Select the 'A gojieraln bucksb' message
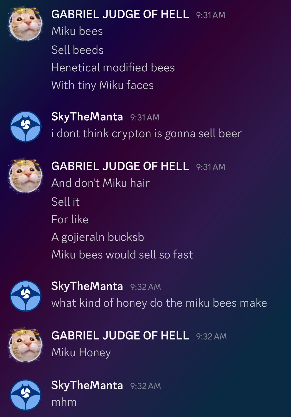The width and height of the screenshot is (291, 417). 98,237
